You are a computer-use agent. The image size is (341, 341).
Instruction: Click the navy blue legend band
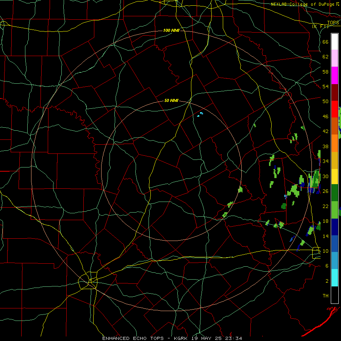coord(335,227)
